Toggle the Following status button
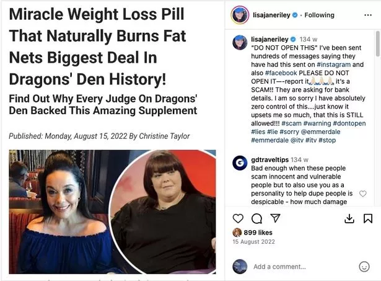The width and height of the screenshot is (381, 281). click(x=319, y=15)
